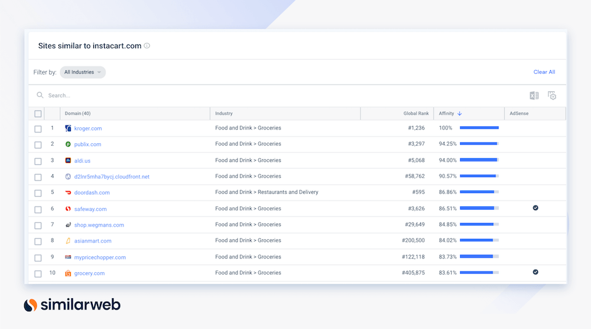Click the Clear All link
The height and width of the screenshot is (329, 591).
point(544,72)
